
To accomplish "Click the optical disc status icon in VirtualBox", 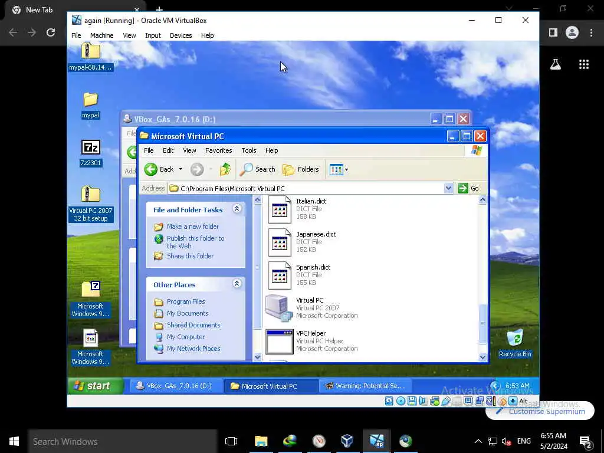I will tap(401, 401).
